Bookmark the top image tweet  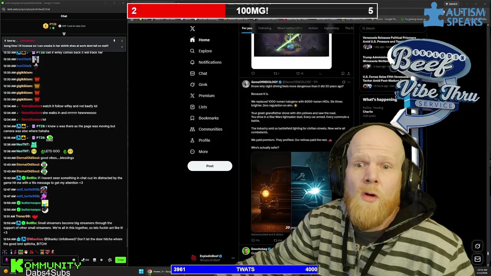click(x=343, y=73)
